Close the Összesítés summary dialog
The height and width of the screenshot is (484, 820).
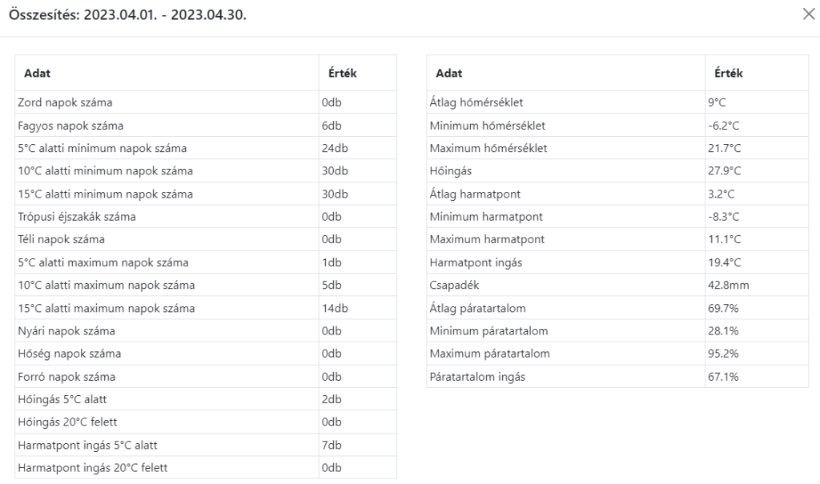tap(808, 15)
